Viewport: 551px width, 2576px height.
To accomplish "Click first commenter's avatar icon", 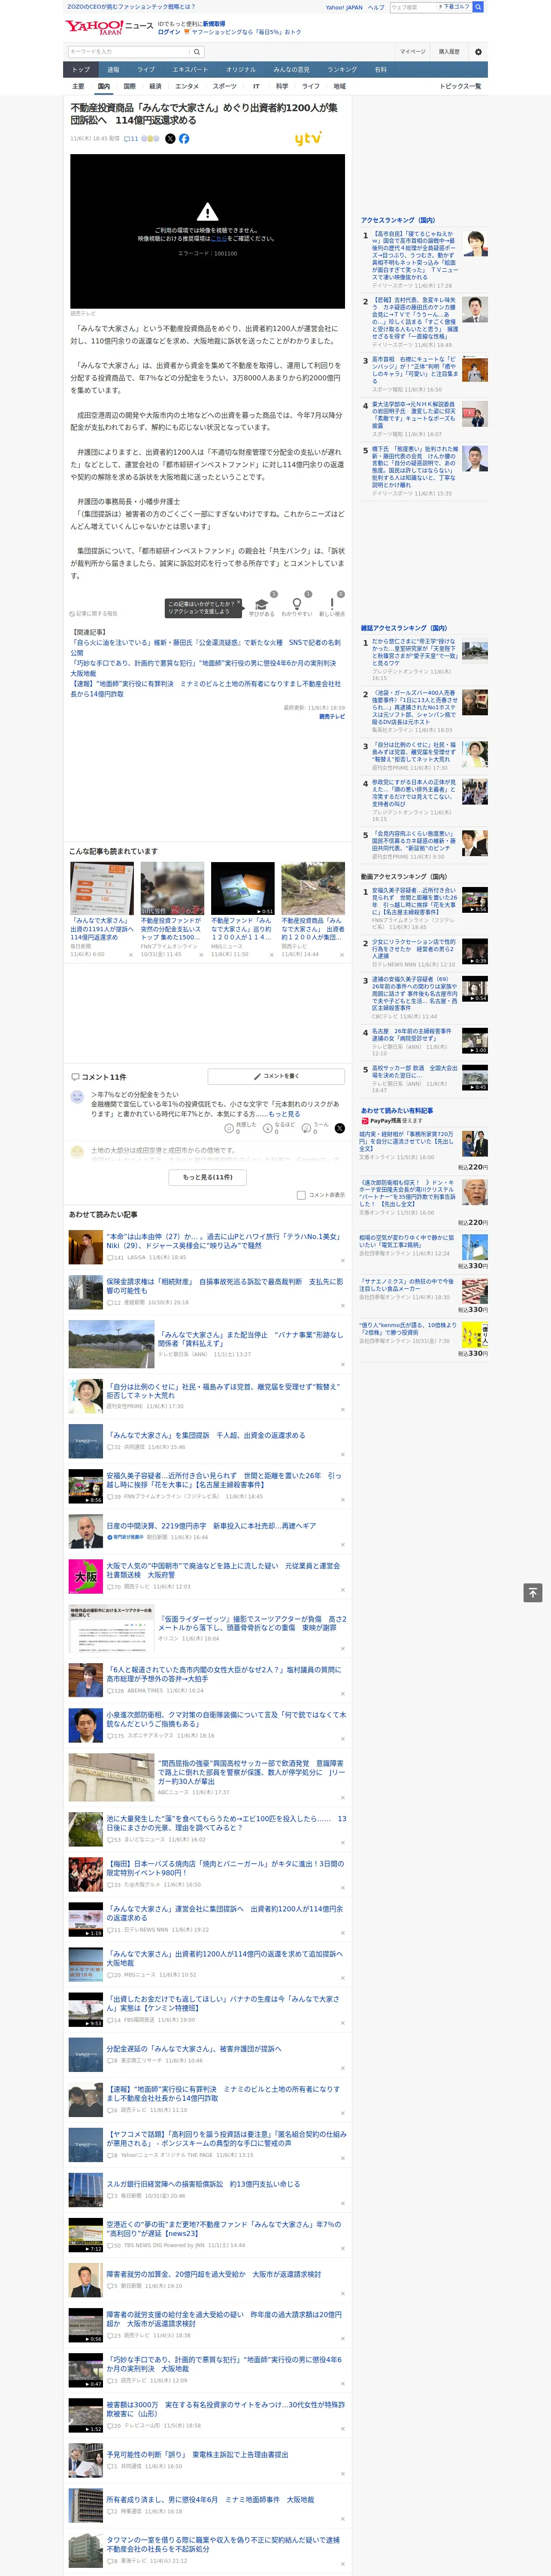I will coord(77,1097).
